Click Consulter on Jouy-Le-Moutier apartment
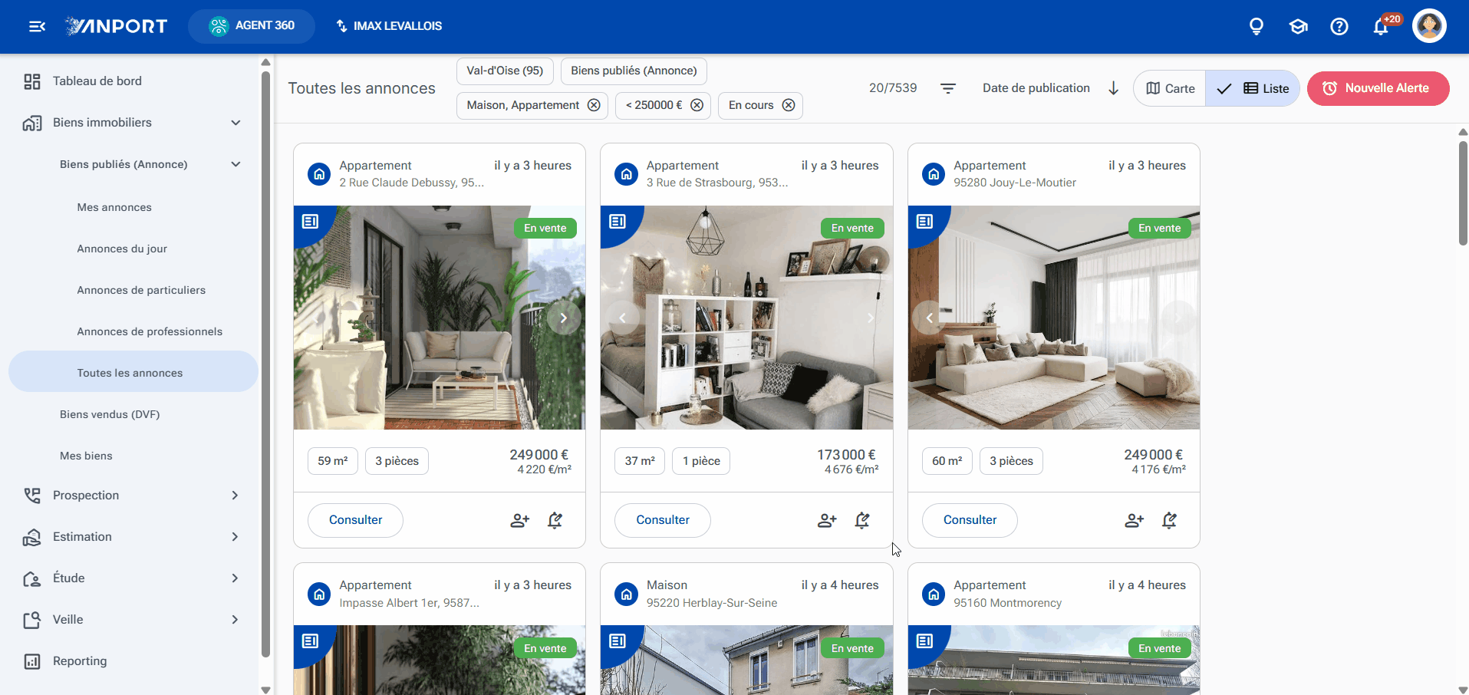The image size is (1469, 695). click(970, 520)
